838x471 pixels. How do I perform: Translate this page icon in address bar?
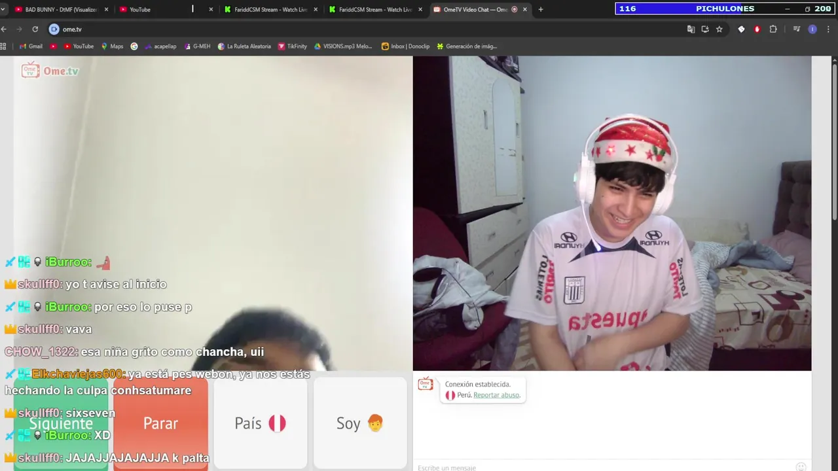[x=691, y=29]
